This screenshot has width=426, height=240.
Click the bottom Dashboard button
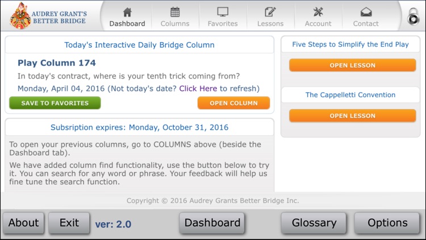(x=212, y=223)
